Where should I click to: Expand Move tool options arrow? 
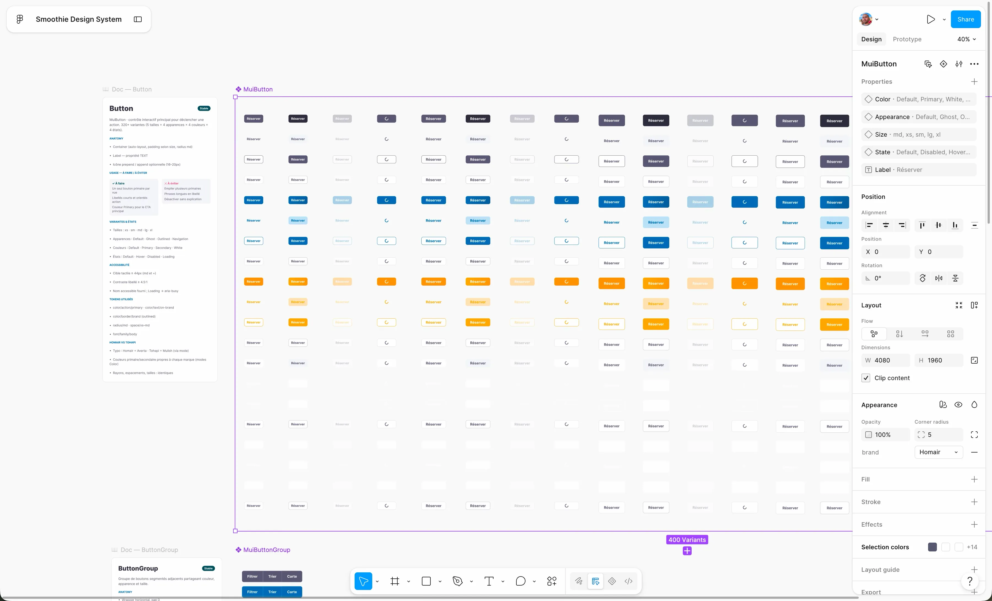coord(377,581)
